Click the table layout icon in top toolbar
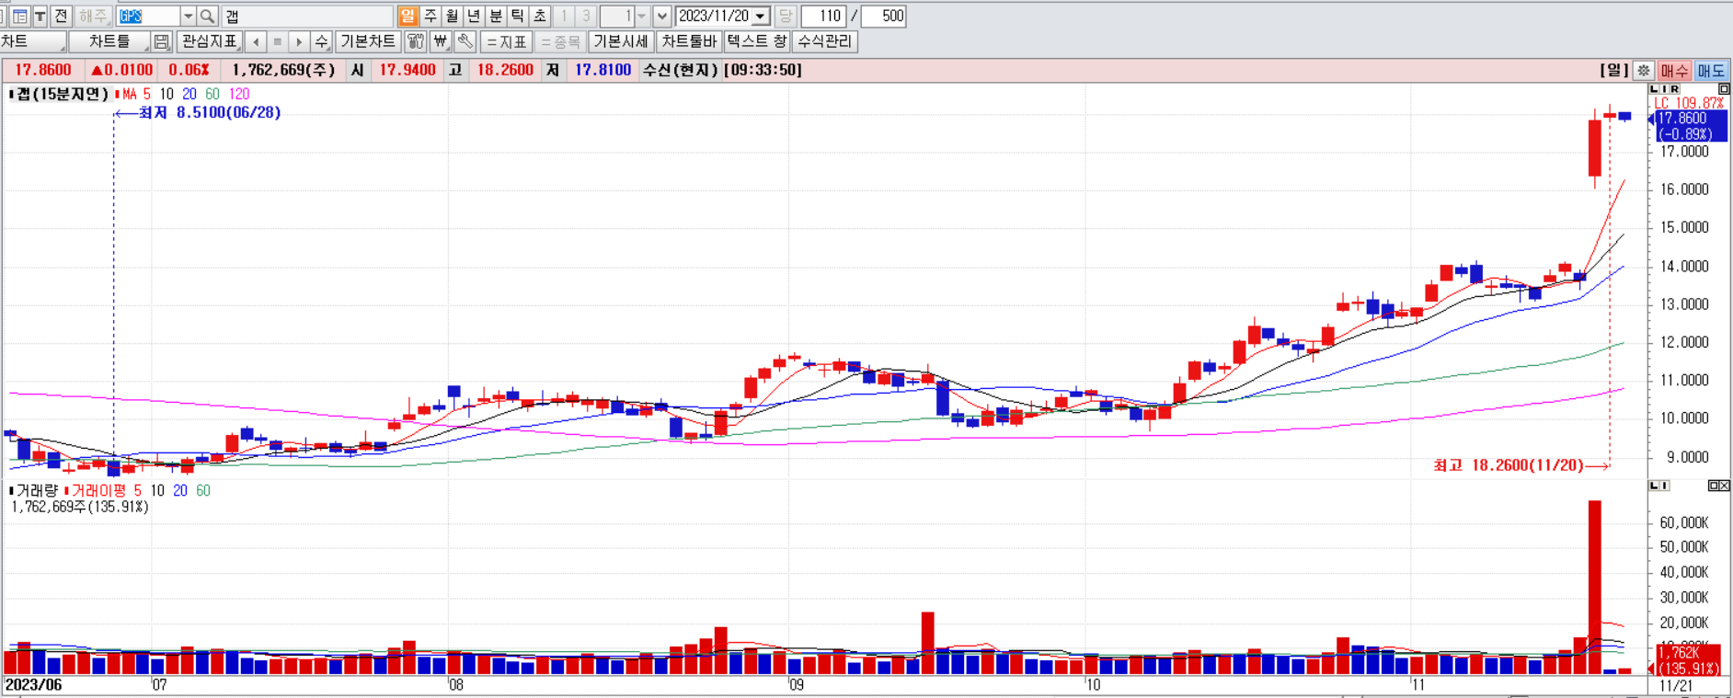 [x=20, y=16]
